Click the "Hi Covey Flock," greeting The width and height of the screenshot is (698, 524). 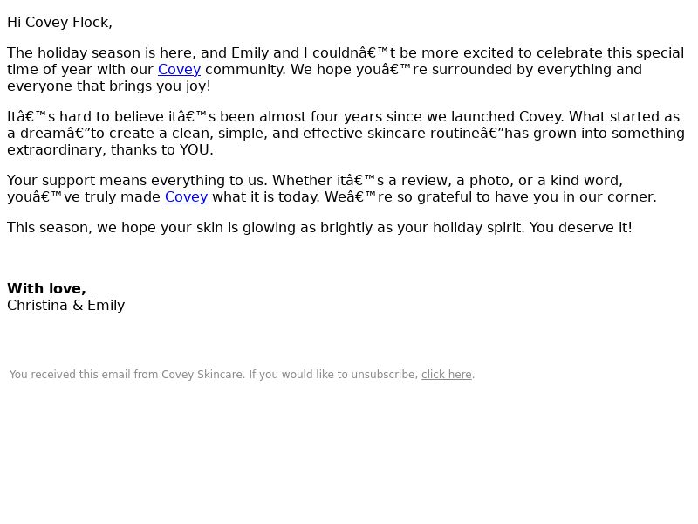coord(59,22)
